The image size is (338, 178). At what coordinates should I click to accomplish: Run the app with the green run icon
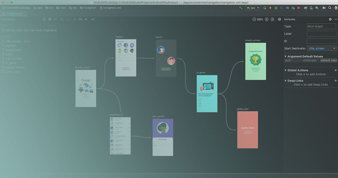tap(264, 8)
